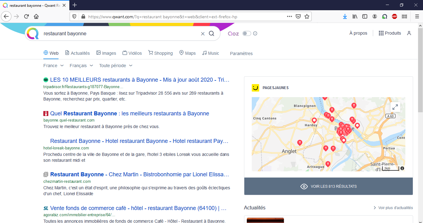Open the Firefox application menu

click(417, 16)
